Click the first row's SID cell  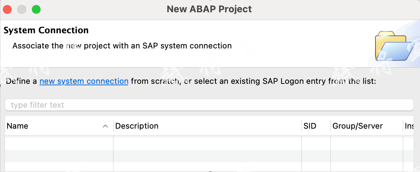316,143
